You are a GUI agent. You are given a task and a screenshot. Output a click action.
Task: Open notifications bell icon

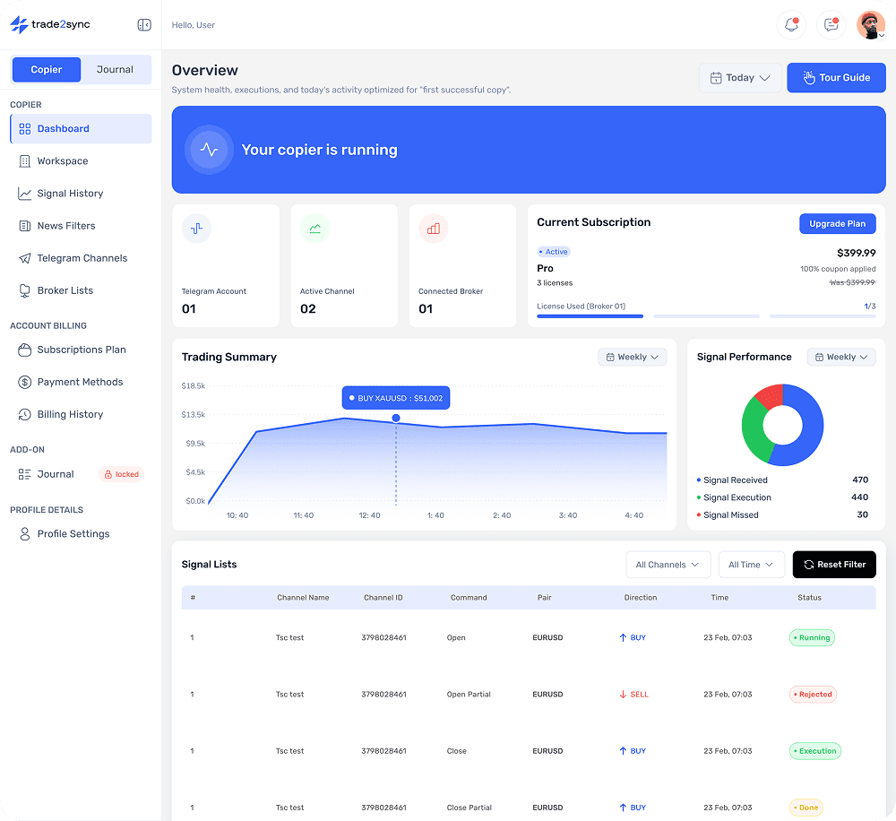pyautogui.click(x=791, y=24)
